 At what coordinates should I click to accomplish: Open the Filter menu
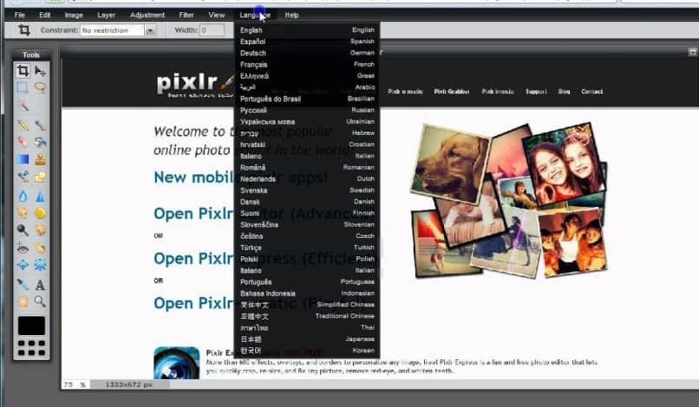point(186,15)
